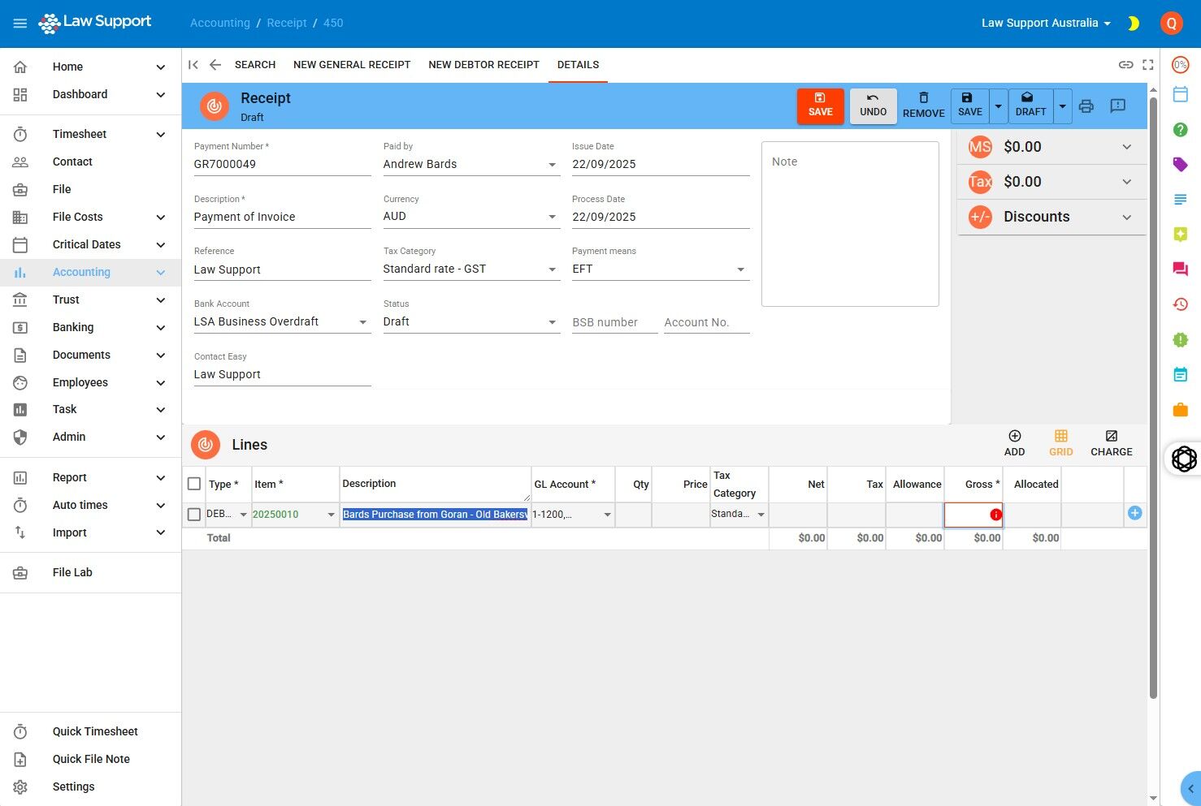Viewport: 1201px width, 806px height.
Task: Click the vertical page scrollbar
Action: tap(1153, 398)
